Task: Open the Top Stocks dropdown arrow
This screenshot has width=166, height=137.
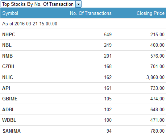Action: [x=78, y=4]
